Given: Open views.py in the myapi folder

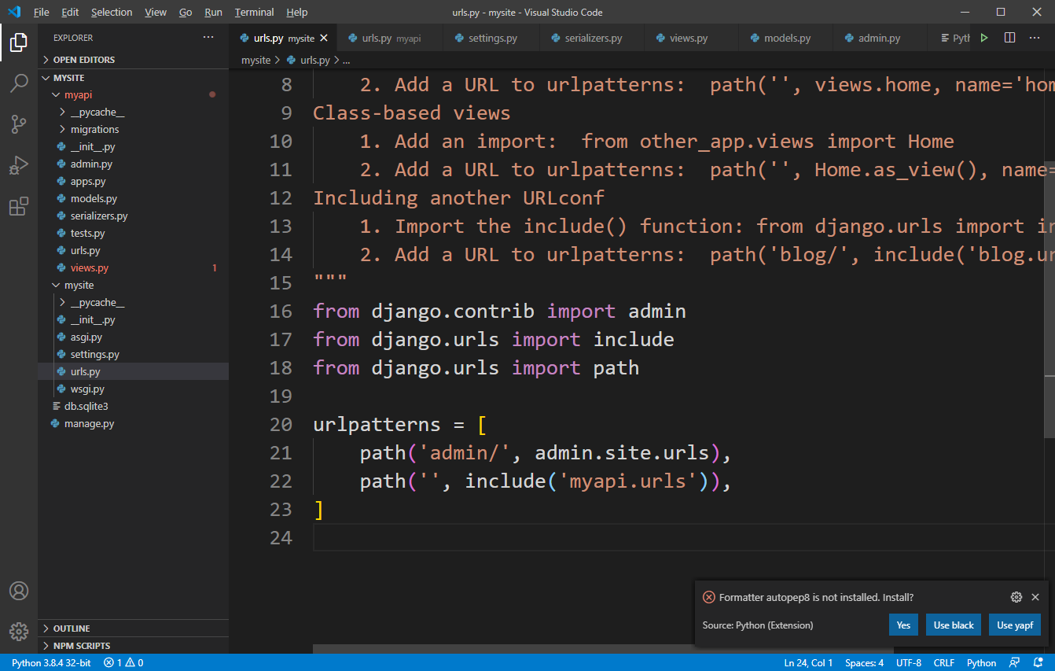Looking at the screenshot, I should tap(133, 268).
